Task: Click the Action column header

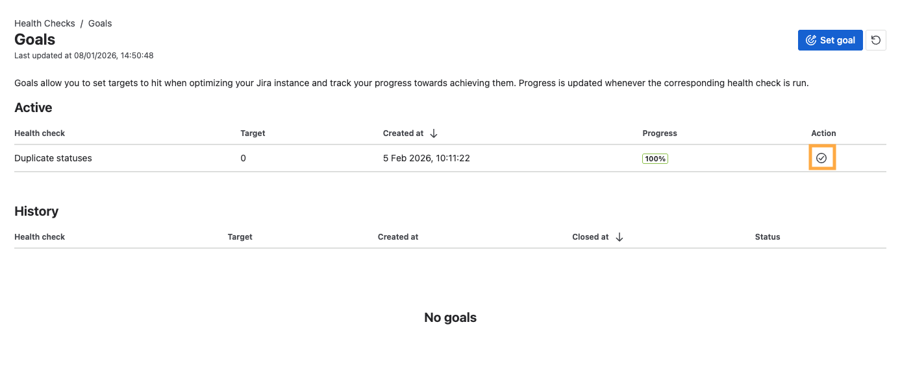Action: coord(823,133)
